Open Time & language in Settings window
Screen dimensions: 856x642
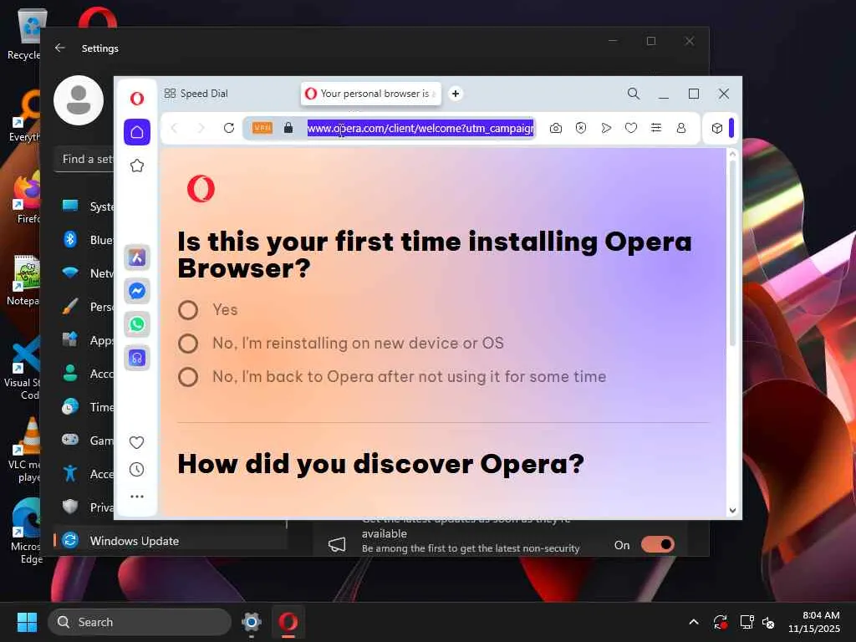[87, 407]
